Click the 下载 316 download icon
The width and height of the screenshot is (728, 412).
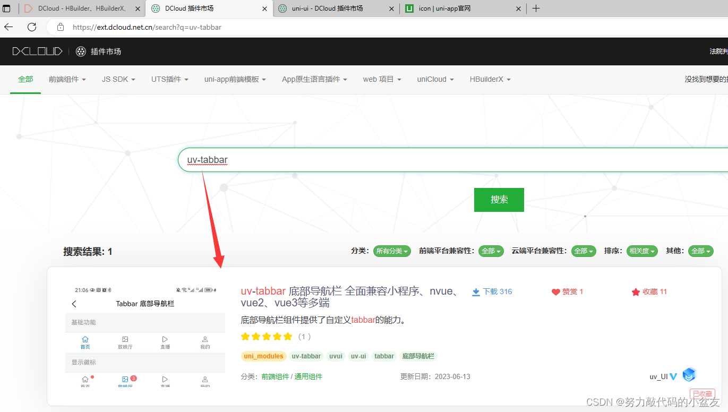(476, 292)
